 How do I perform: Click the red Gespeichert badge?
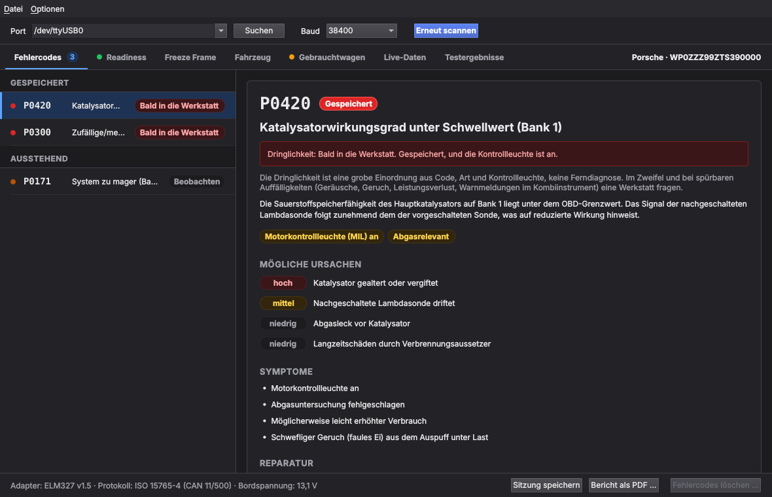pyautogui.click(x=349, y=104)
